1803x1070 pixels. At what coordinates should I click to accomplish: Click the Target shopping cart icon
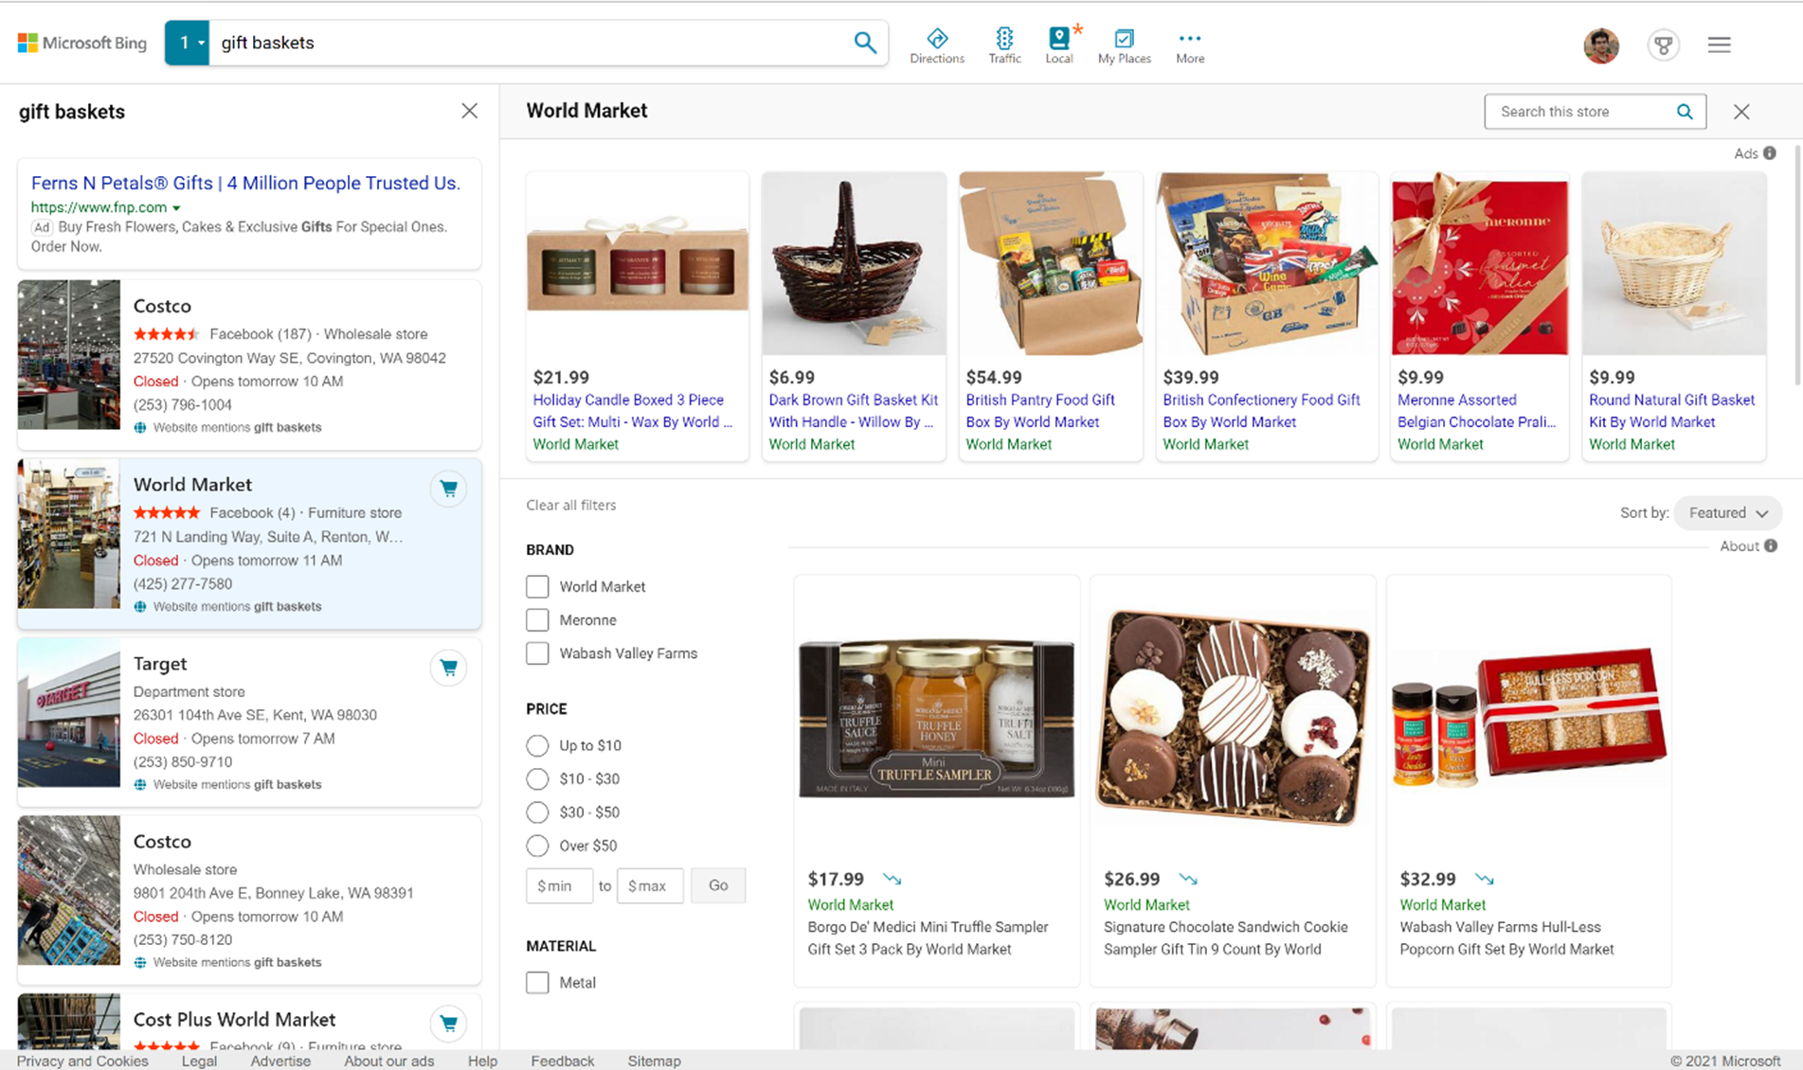pyautogui.click(x=448, y=668)
